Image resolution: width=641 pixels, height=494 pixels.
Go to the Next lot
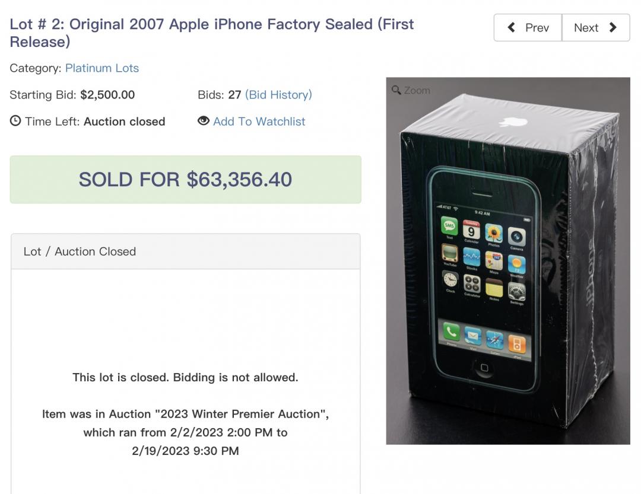tap(595, 28)
